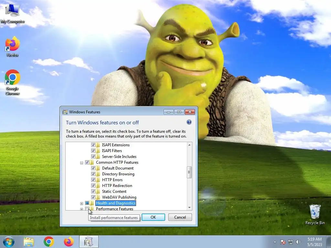This screenshot has height=248, width=331.
Task: Click the Default Document folder icon
Action: coord(98,168)
